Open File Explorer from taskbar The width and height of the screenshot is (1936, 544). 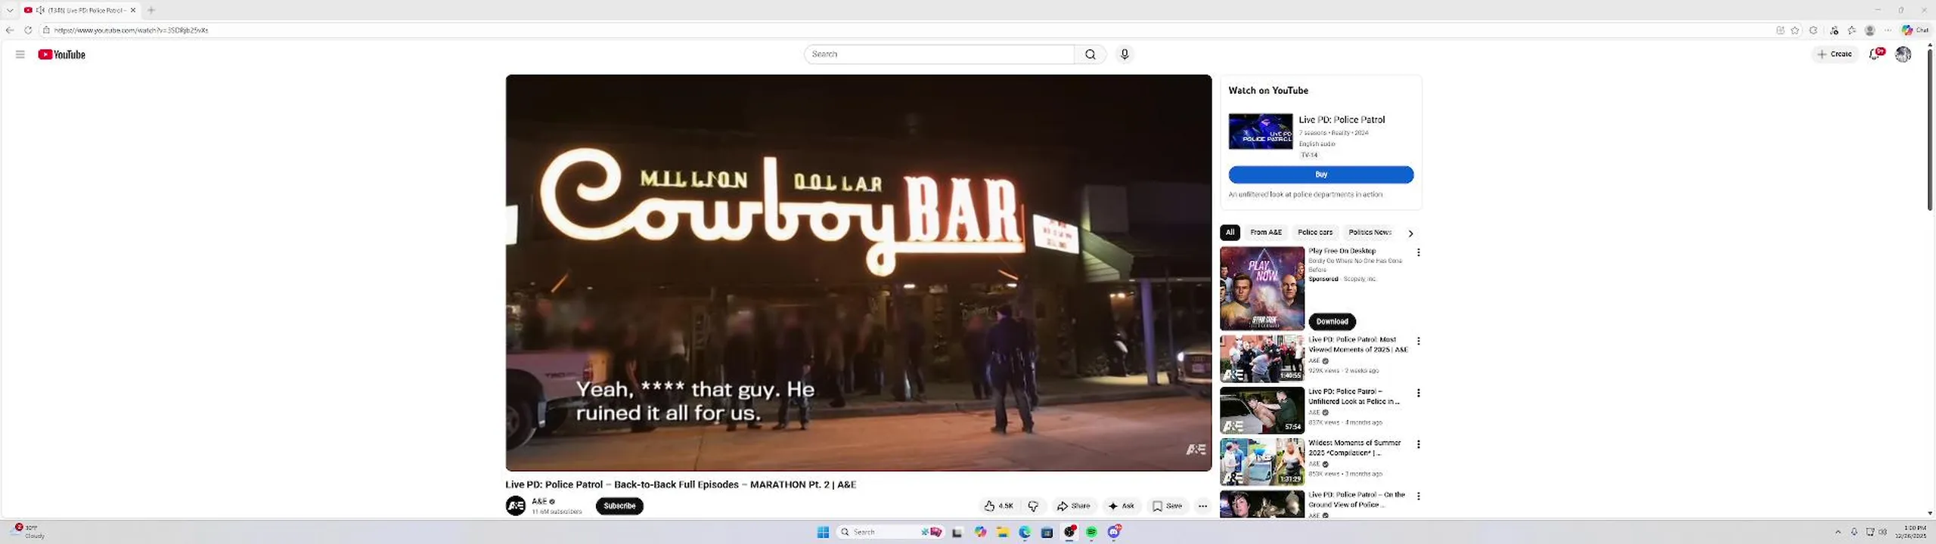tap(1003, 532)
